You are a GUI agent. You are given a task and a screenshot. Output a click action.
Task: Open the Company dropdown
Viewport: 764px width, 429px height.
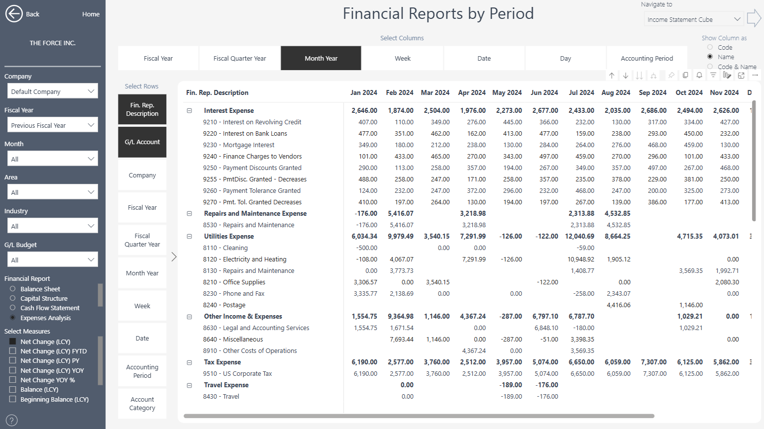click(x=52, y=91)
